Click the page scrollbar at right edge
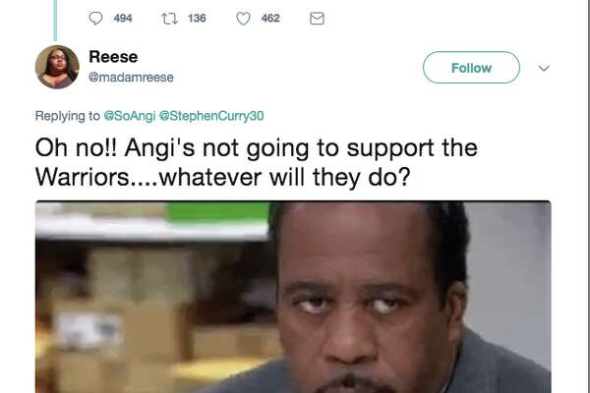This screenshot has width=590, height=393. click(x=588, y=196)
